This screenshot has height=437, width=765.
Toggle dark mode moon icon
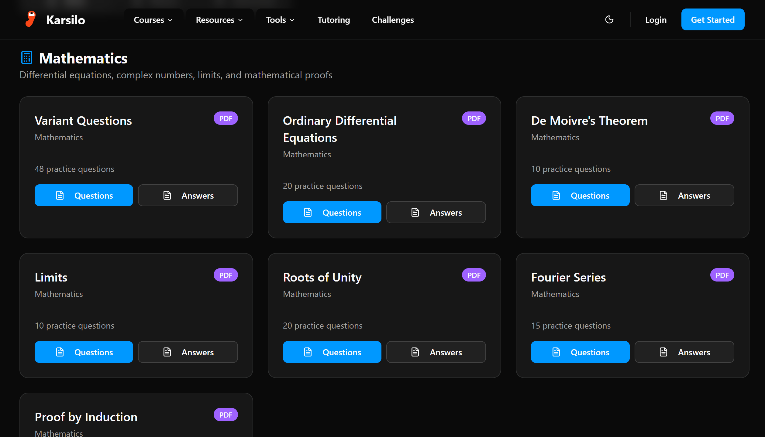coord(609,20)
